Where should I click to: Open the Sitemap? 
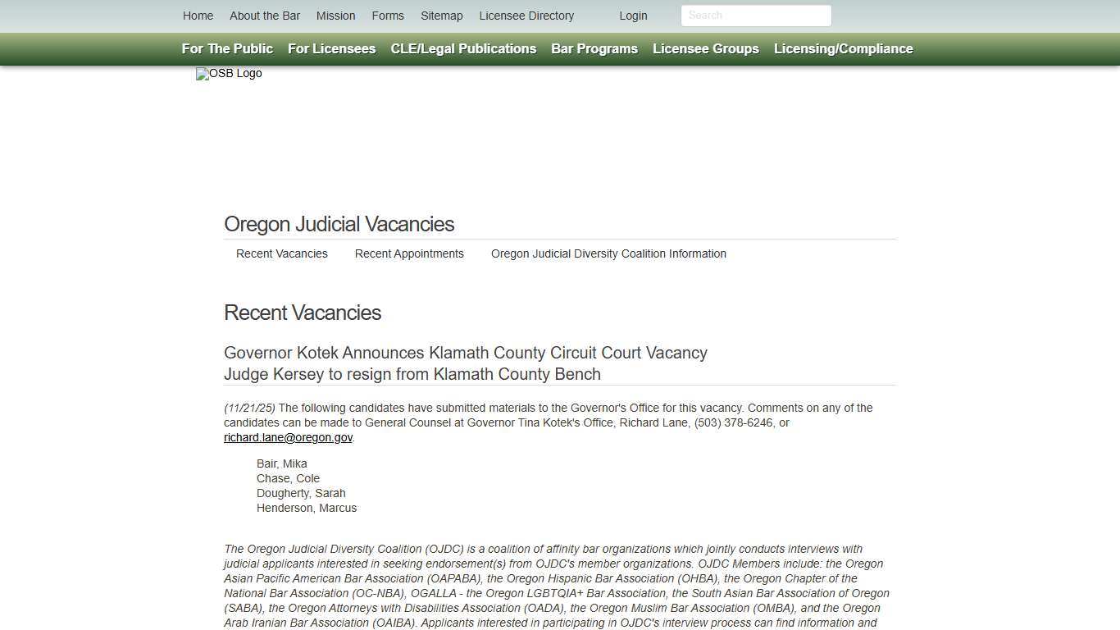pos(441,16)
